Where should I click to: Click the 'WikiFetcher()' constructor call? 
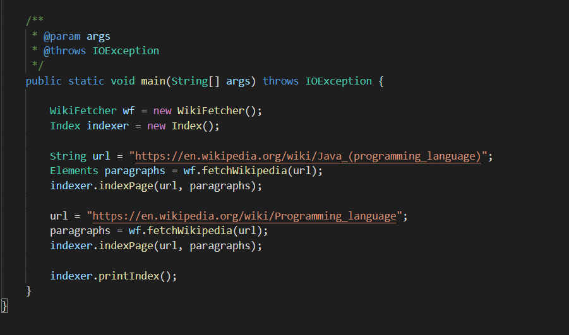coord(217,110)
